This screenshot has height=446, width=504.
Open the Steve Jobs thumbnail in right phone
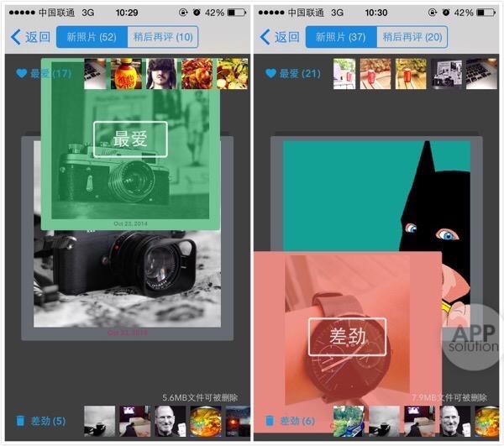coord(455,421)
